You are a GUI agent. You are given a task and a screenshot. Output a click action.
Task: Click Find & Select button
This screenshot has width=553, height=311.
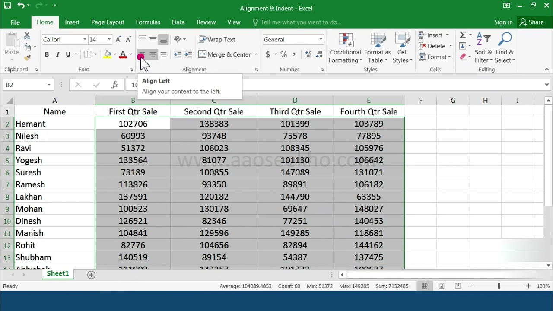[x=505, y=48]
